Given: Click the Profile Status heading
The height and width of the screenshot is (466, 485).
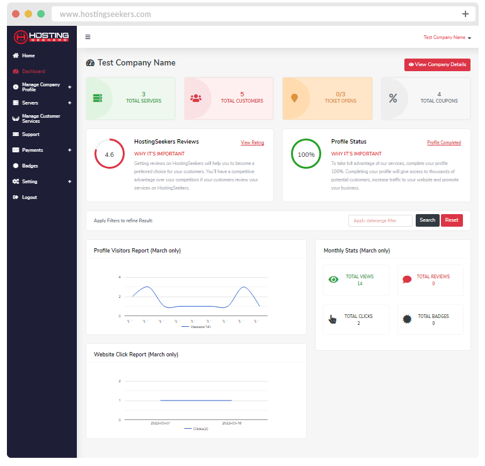Looking at the screenshot, I should pyautogui.click(x=348, y=142).
